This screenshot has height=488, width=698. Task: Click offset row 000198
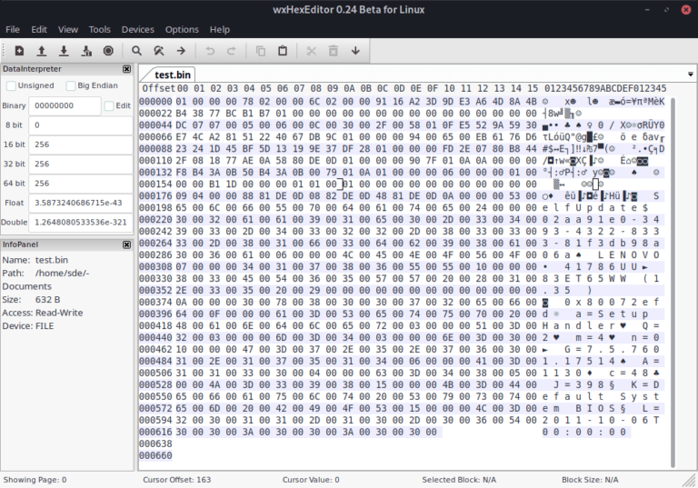pos(155,207)
